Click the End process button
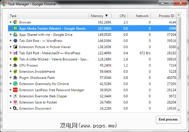 pos(168,120)
